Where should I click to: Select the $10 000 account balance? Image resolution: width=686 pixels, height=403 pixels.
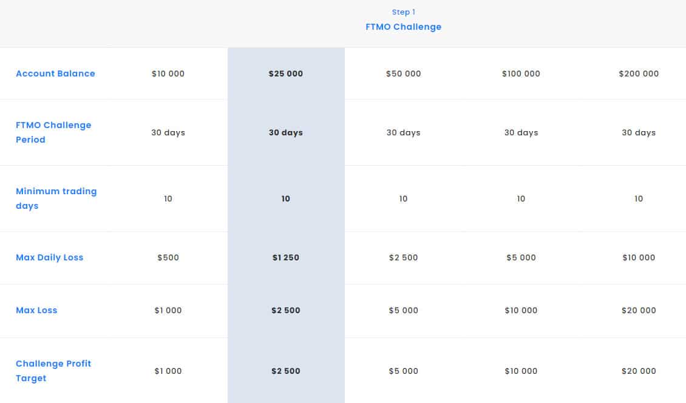pyautogui.click(x=168, y=73)
